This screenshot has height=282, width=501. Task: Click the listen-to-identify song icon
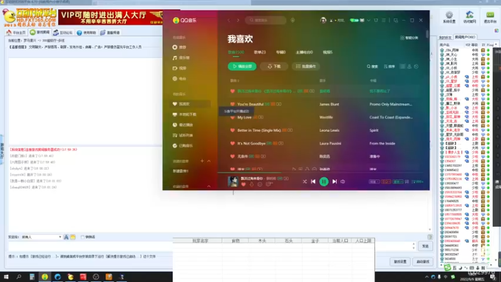tap(292, 20)
